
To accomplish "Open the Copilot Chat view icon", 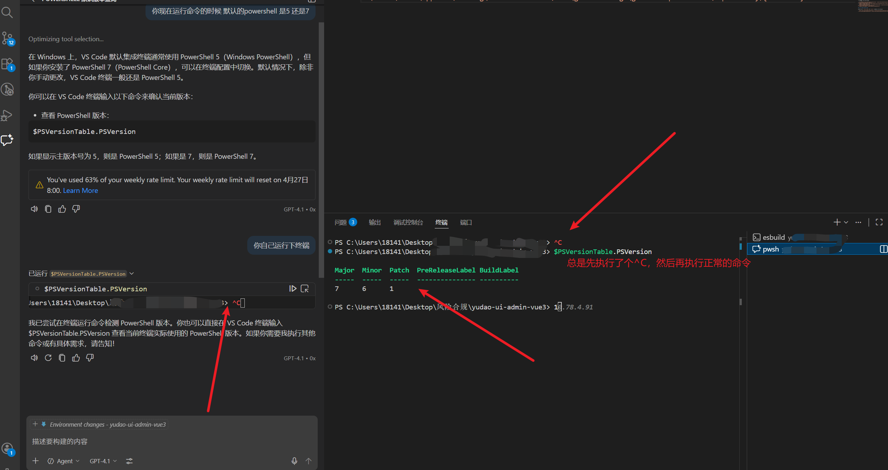I will pyautogui.click(x=7, y=140).
